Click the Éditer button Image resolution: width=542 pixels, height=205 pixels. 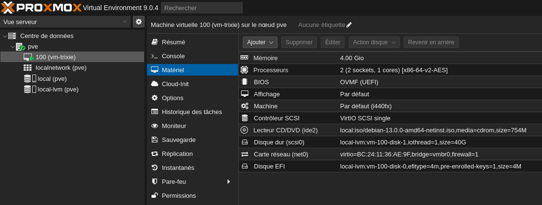point(332,42)
